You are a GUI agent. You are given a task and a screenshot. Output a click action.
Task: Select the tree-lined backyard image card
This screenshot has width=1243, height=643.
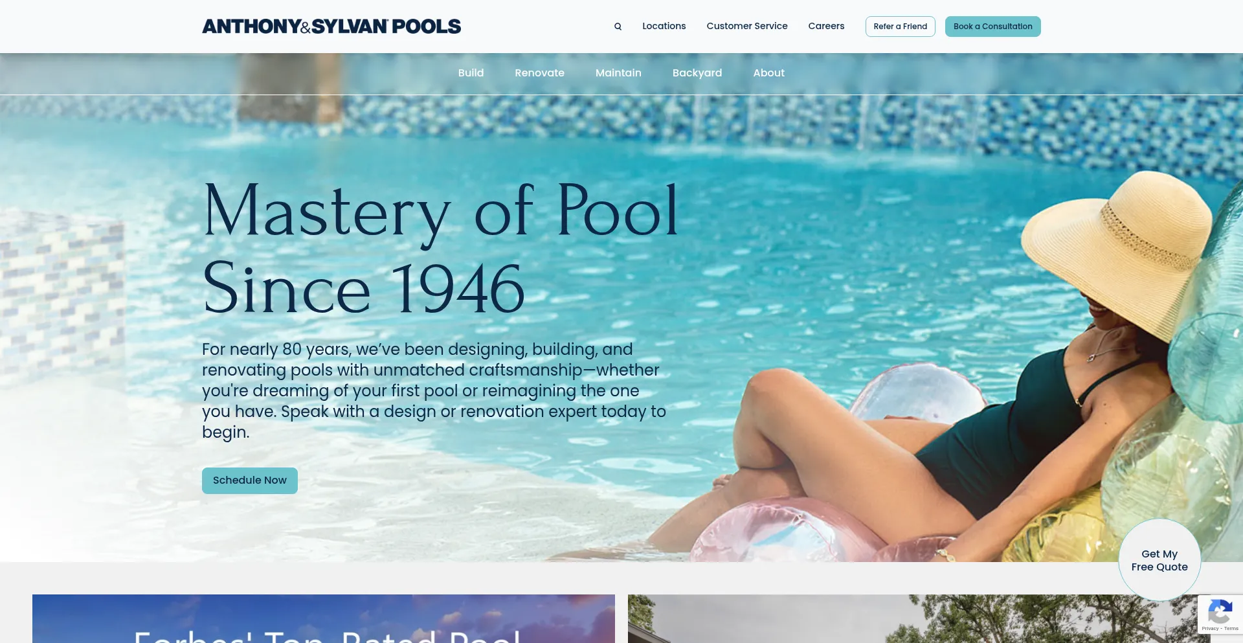click(913, 618)
